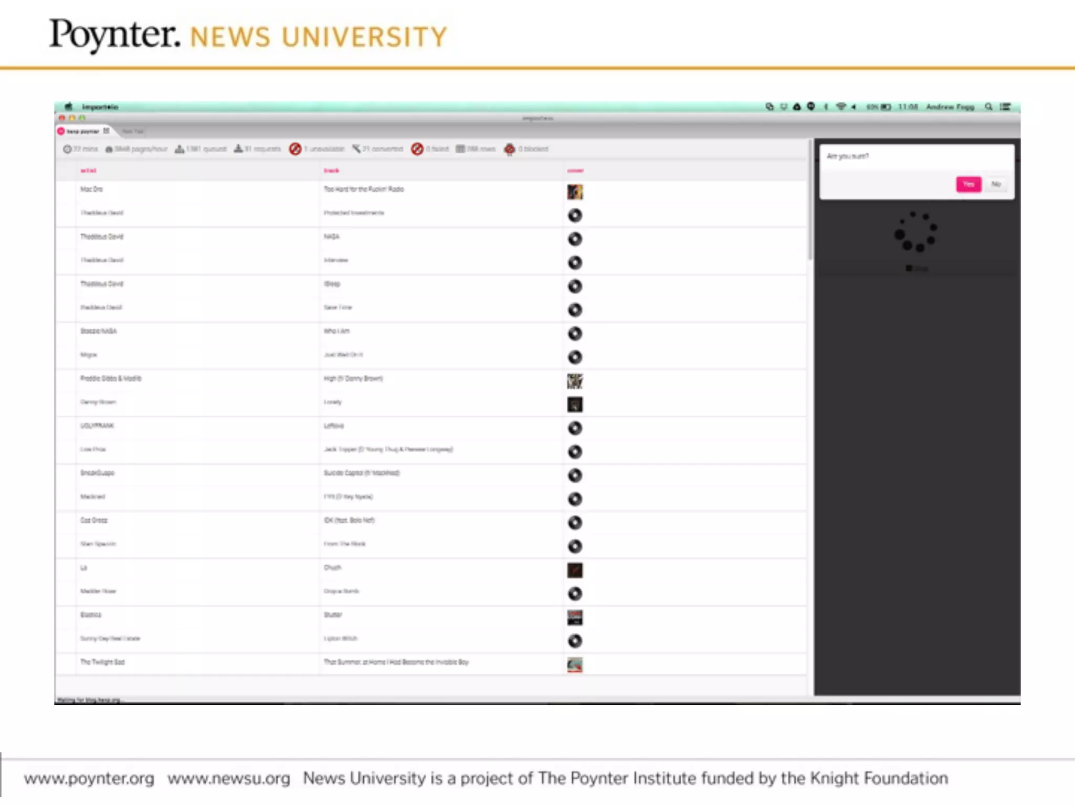Image resolution: width=1075 pixels, height=806 pixels.
Task: Close the first browser tab
Action: point(107,131)
